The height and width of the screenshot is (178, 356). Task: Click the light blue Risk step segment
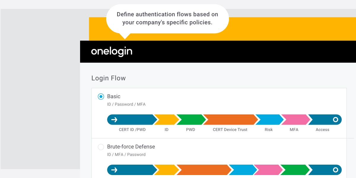point(269,120)
